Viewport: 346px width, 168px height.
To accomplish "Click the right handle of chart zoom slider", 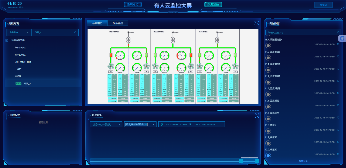I will point(257,161).
